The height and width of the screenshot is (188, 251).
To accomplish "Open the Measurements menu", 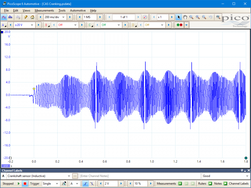I will 44,10.
